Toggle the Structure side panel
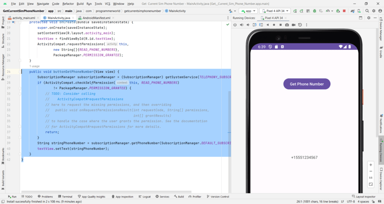The height and width of the screenshot is (204, 384). [x=3, y=40]
